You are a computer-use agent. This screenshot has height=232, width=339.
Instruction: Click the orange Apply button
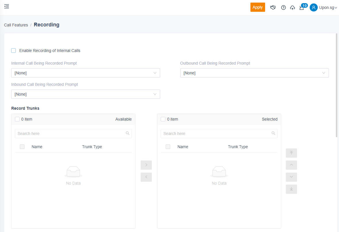(x=257, y=7)
